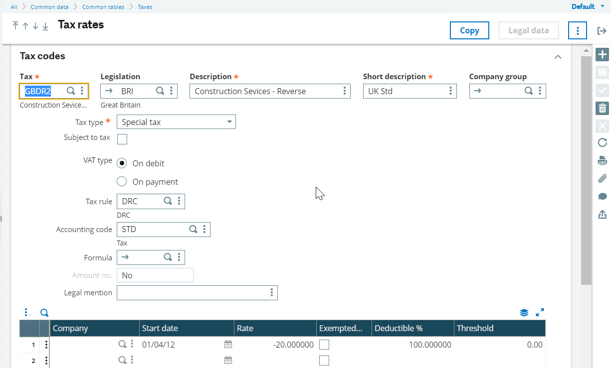Click the grid search magnifier icon
The width and height of the screenshot is (611, 368).
[x=44, y=313]
